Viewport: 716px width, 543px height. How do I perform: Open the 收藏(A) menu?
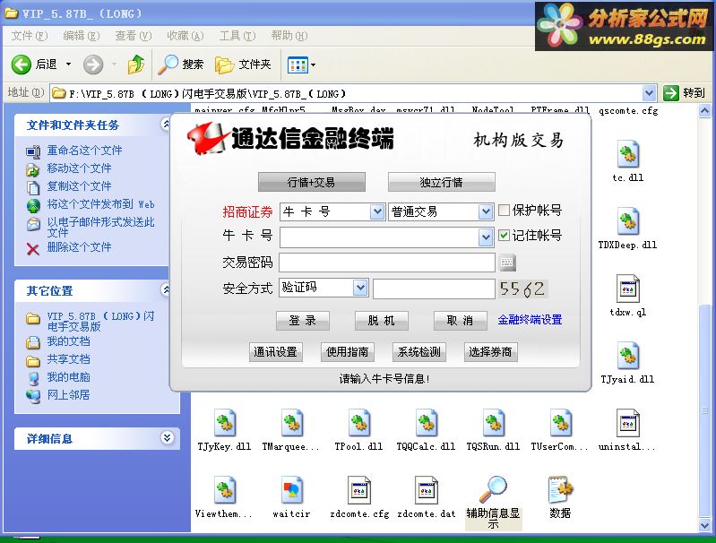[x=185, y=36]
